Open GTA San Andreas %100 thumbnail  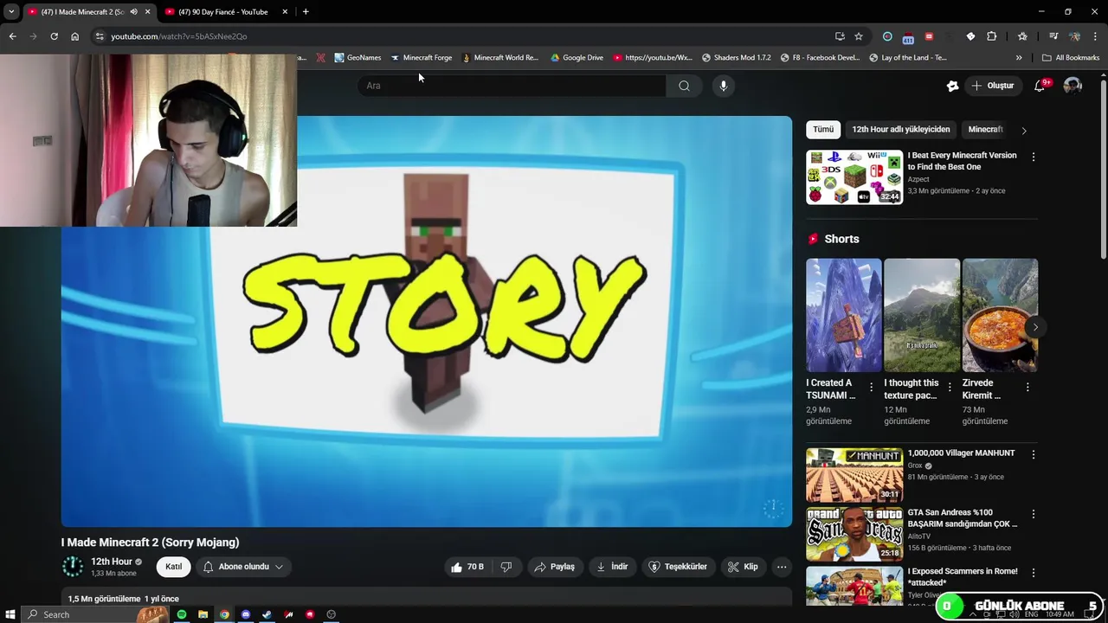[x=854, y=535]
